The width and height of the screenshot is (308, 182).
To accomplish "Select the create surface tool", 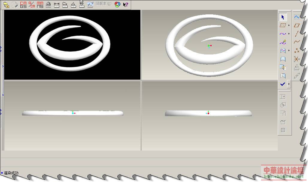I will pos(283,59).
